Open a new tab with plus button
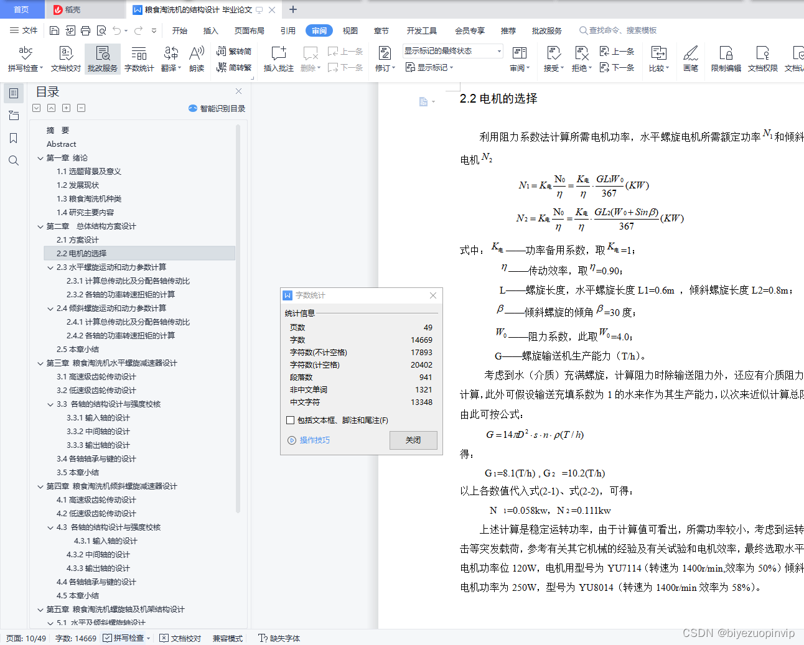The width and height of the screenshot is (804, 645). pyautogui.click(x=293, y=9)
